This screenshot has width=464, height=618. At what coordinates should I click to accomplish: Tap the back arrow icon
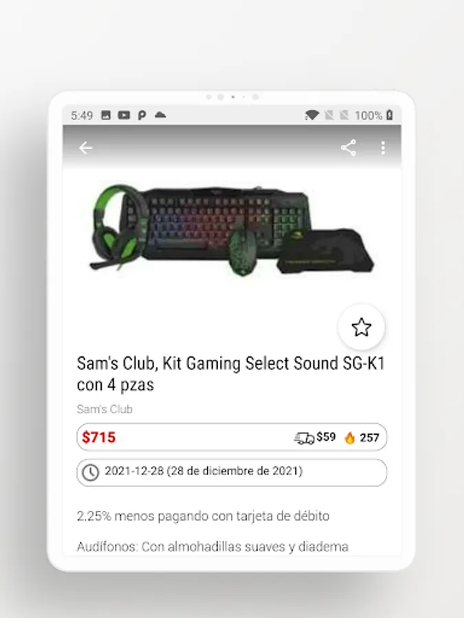(85, 148)
